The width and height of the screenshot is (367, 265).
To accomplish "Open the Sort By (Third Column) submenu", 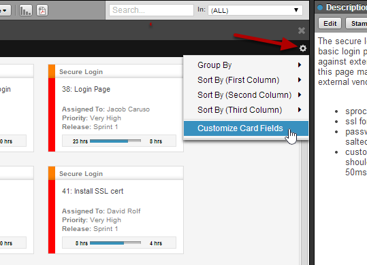I will pos(246,109).
